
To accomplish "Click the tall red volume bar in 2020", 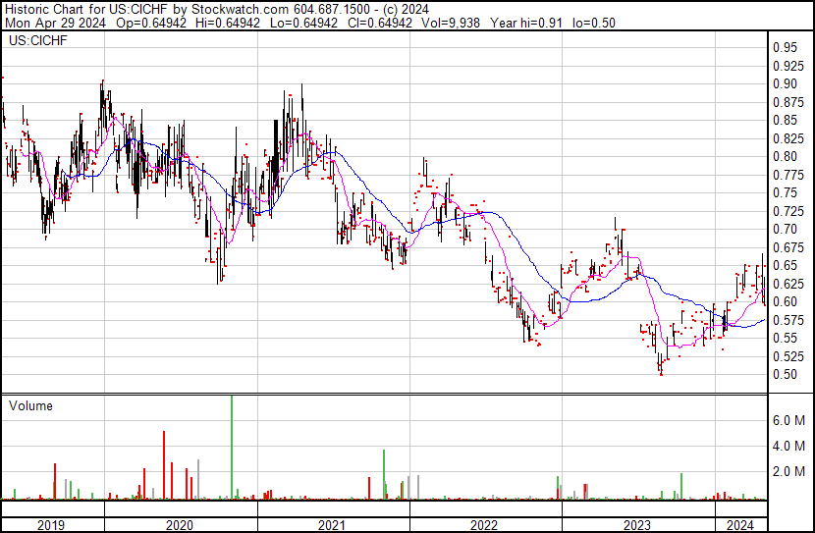I will pos(164,465).
